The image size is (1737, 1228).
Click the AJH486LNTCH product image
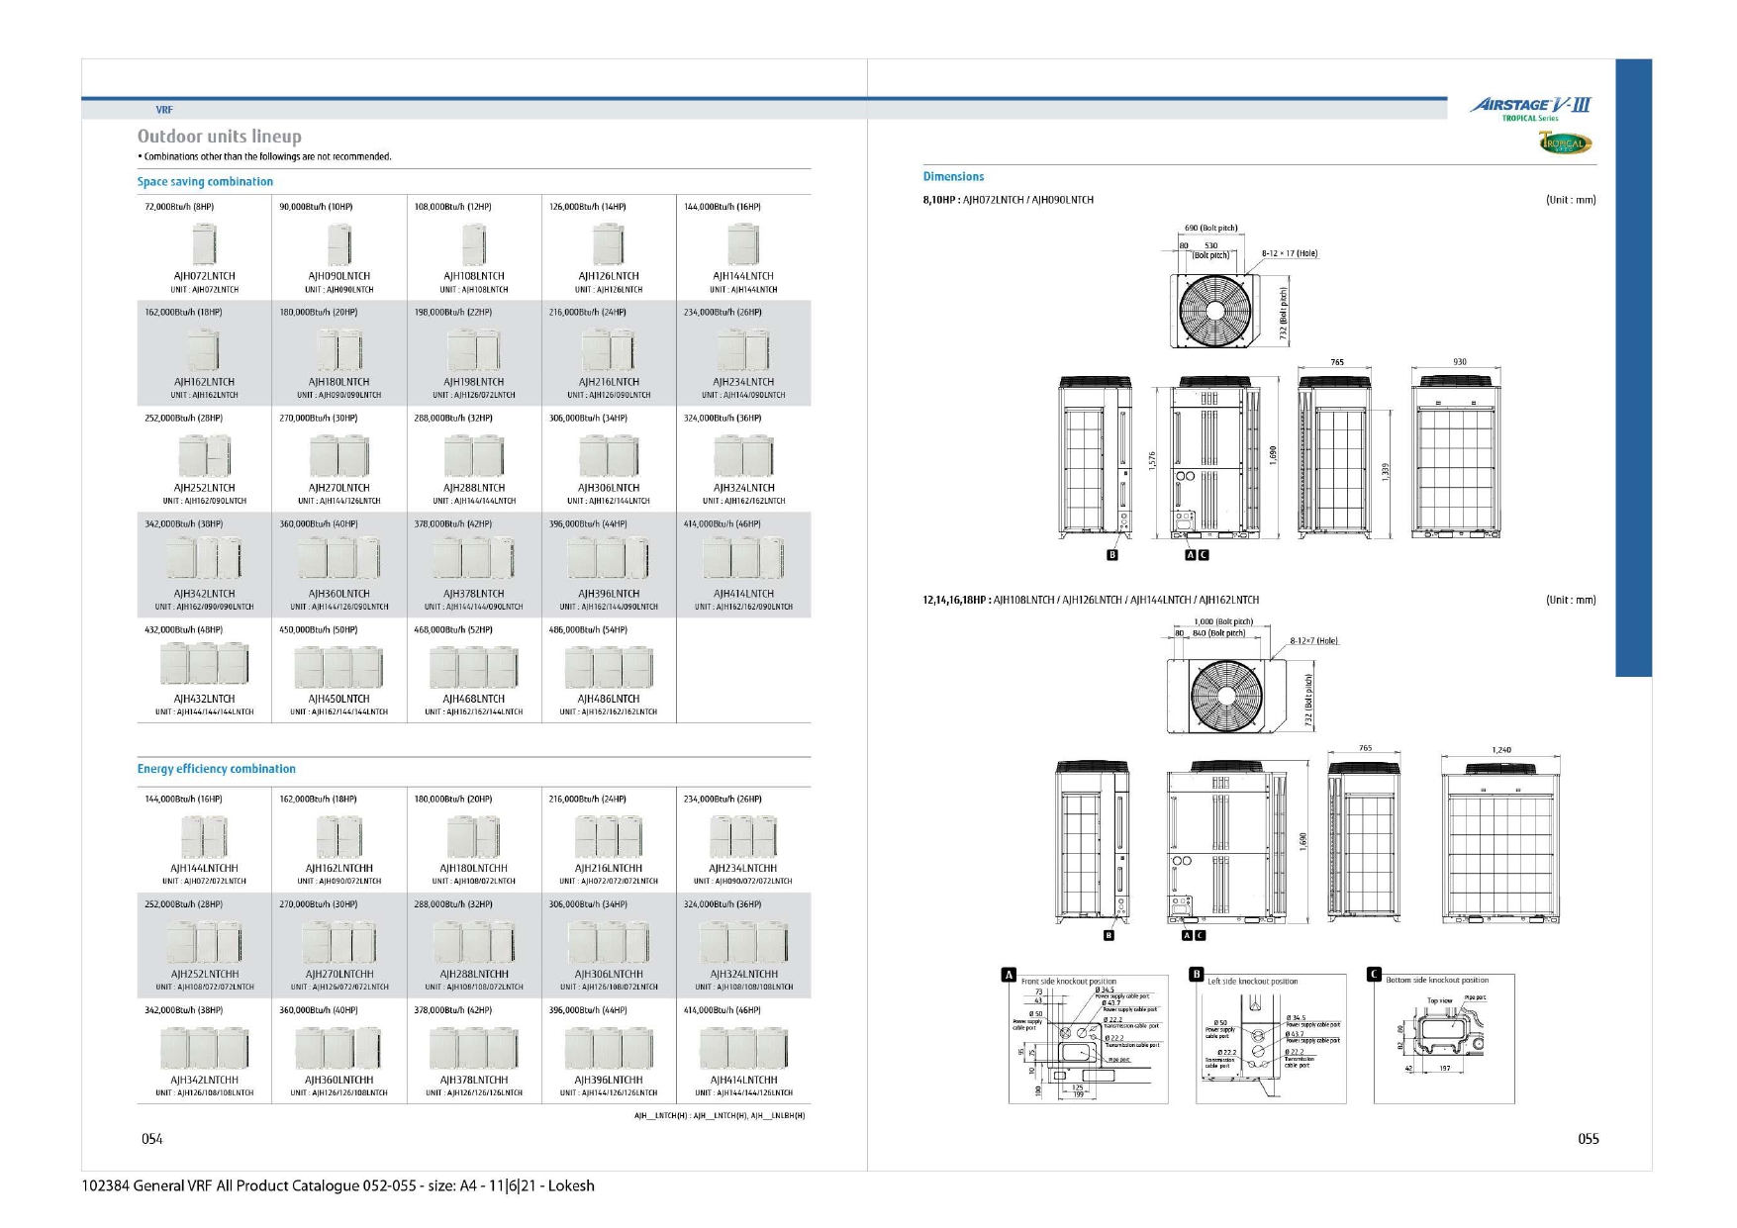[x=609, y=666]
